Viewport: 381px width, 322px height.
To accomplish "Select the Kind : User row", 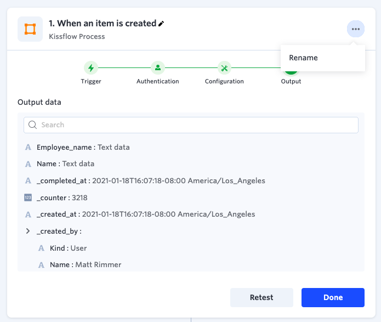I will tap(68, 248).
